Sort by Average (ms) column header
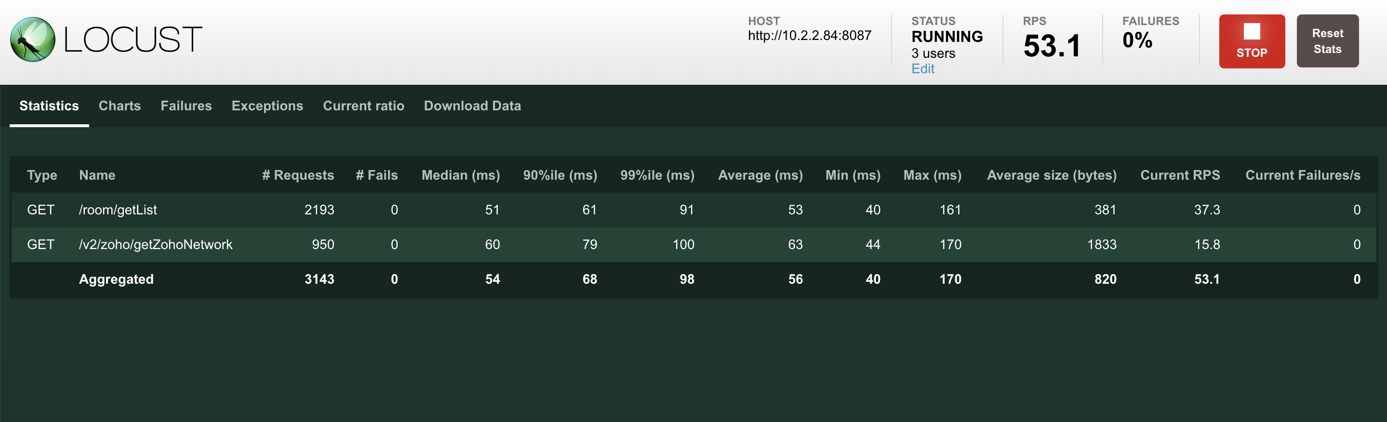Image resolution: width=1387 pixels, height=422 pixels. pyautogui.click(x=760, y=175)
